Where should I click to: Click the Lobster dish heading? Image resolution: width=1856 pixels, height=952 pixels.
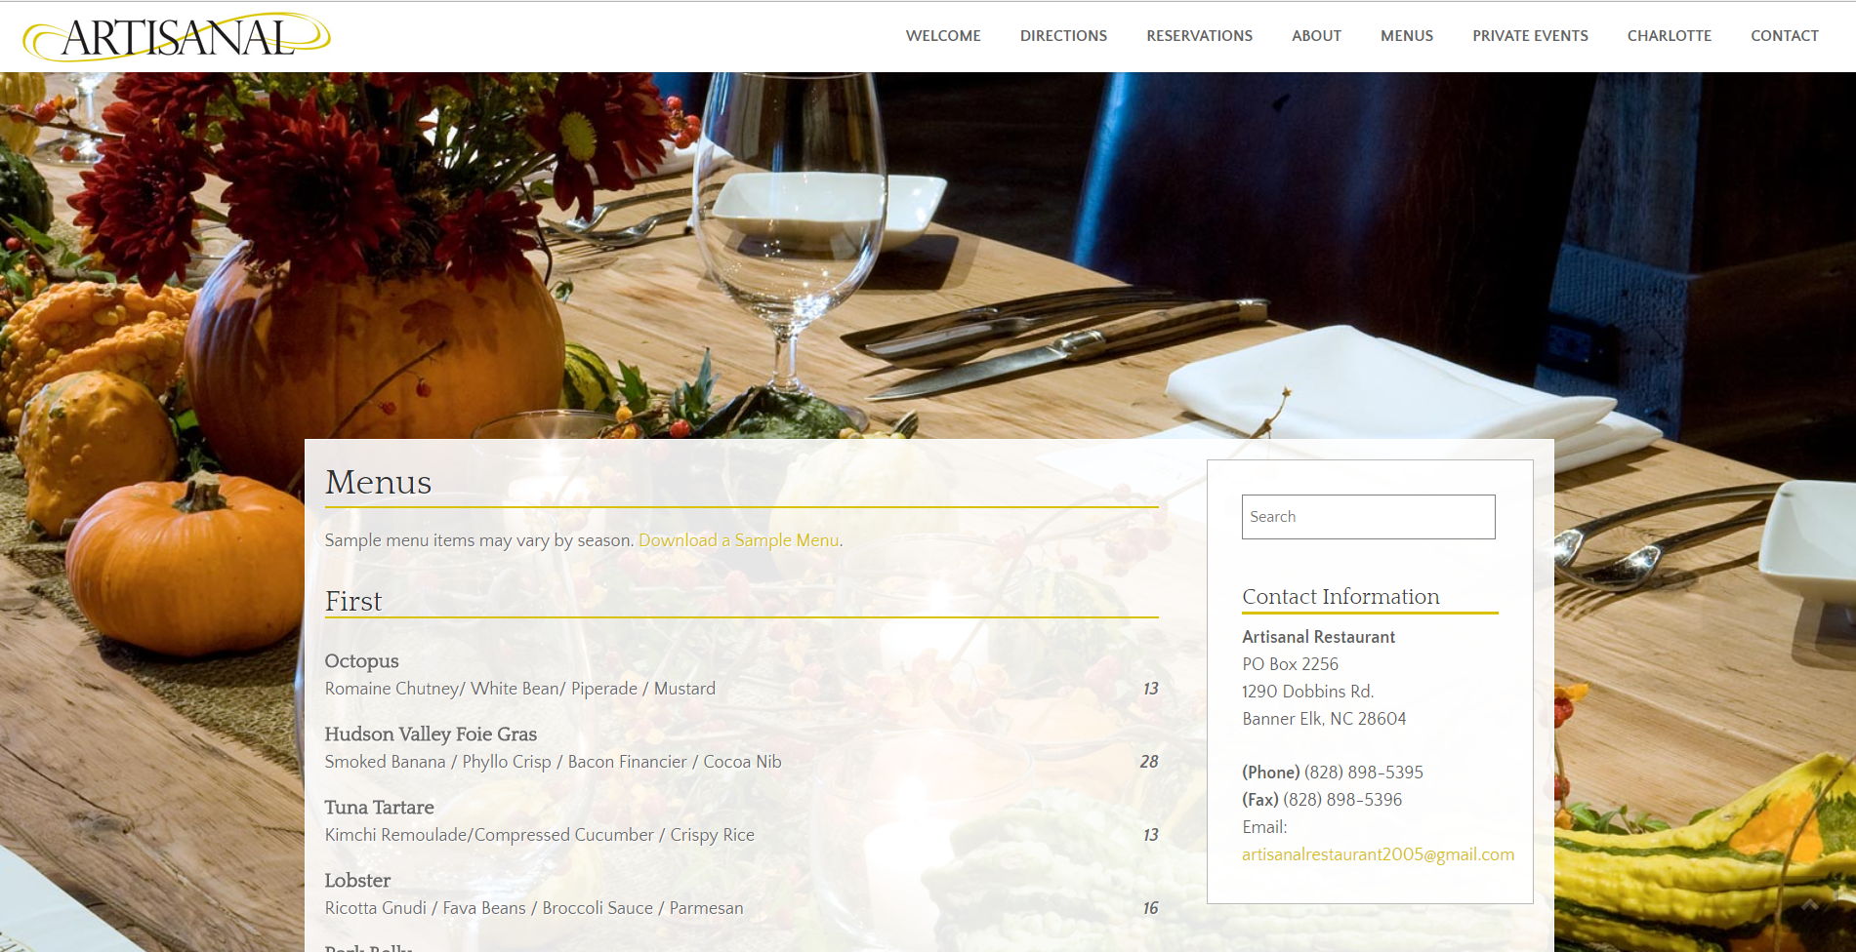pos(357,881)
